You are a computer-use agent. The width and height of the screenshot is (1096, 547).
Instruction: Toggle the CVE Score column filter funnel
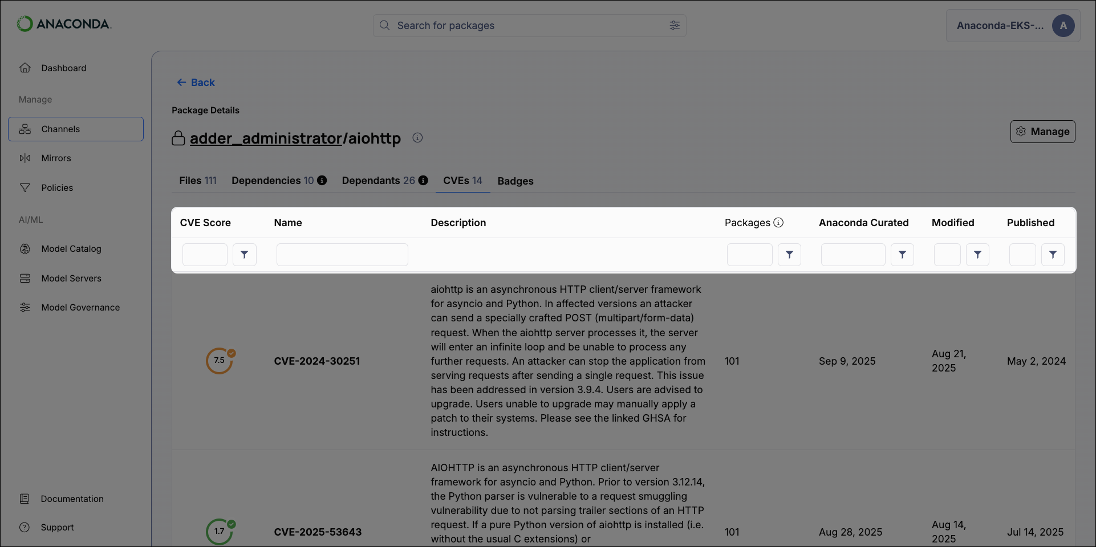245,254
